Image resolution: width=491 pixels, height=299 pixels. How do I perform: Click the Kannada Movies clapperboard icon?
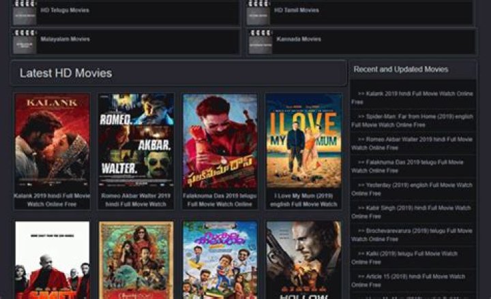click(259, 42)
